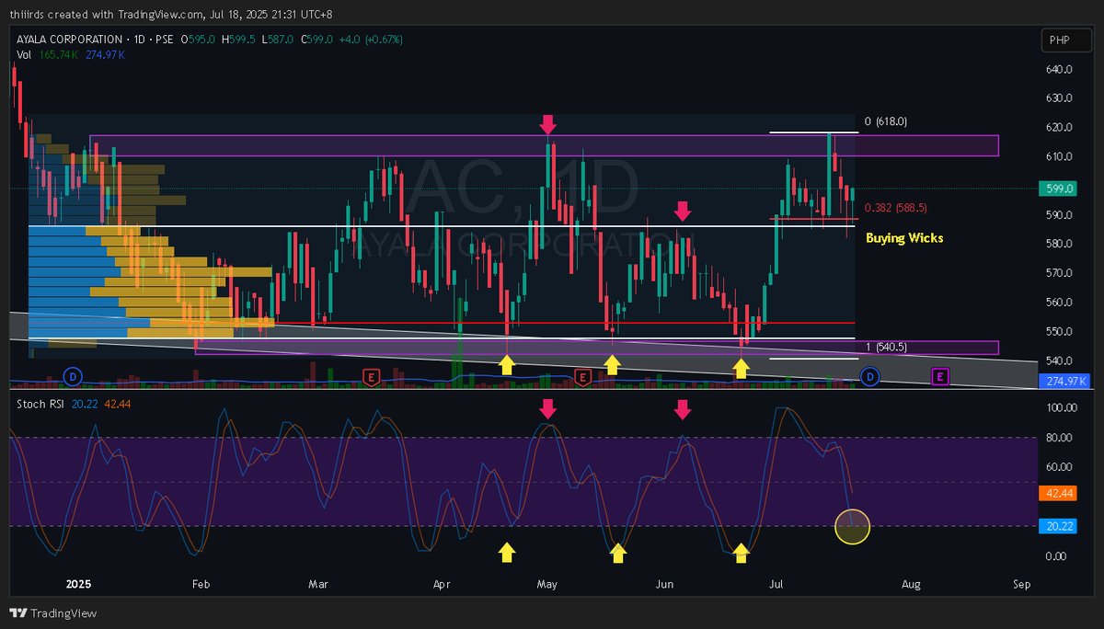Click the blue D dividend marker near January
The image size is (1104, 629).
coord(73,376)
